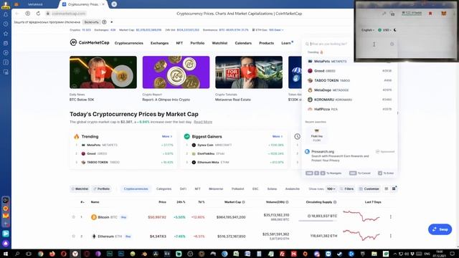Viewport: 459px width, 258px height.
Task: Open the three-dot menu for Ethereum row
Action: pyautogui.click(x=390, y=236)
